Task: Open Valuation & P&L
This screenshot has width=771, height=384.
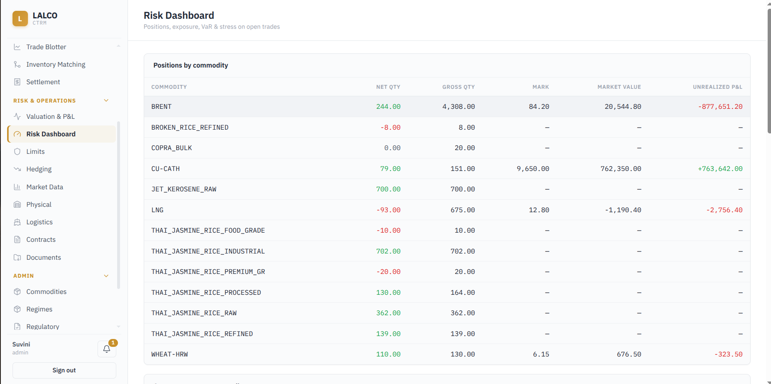Action: click(x=62, y=117)
